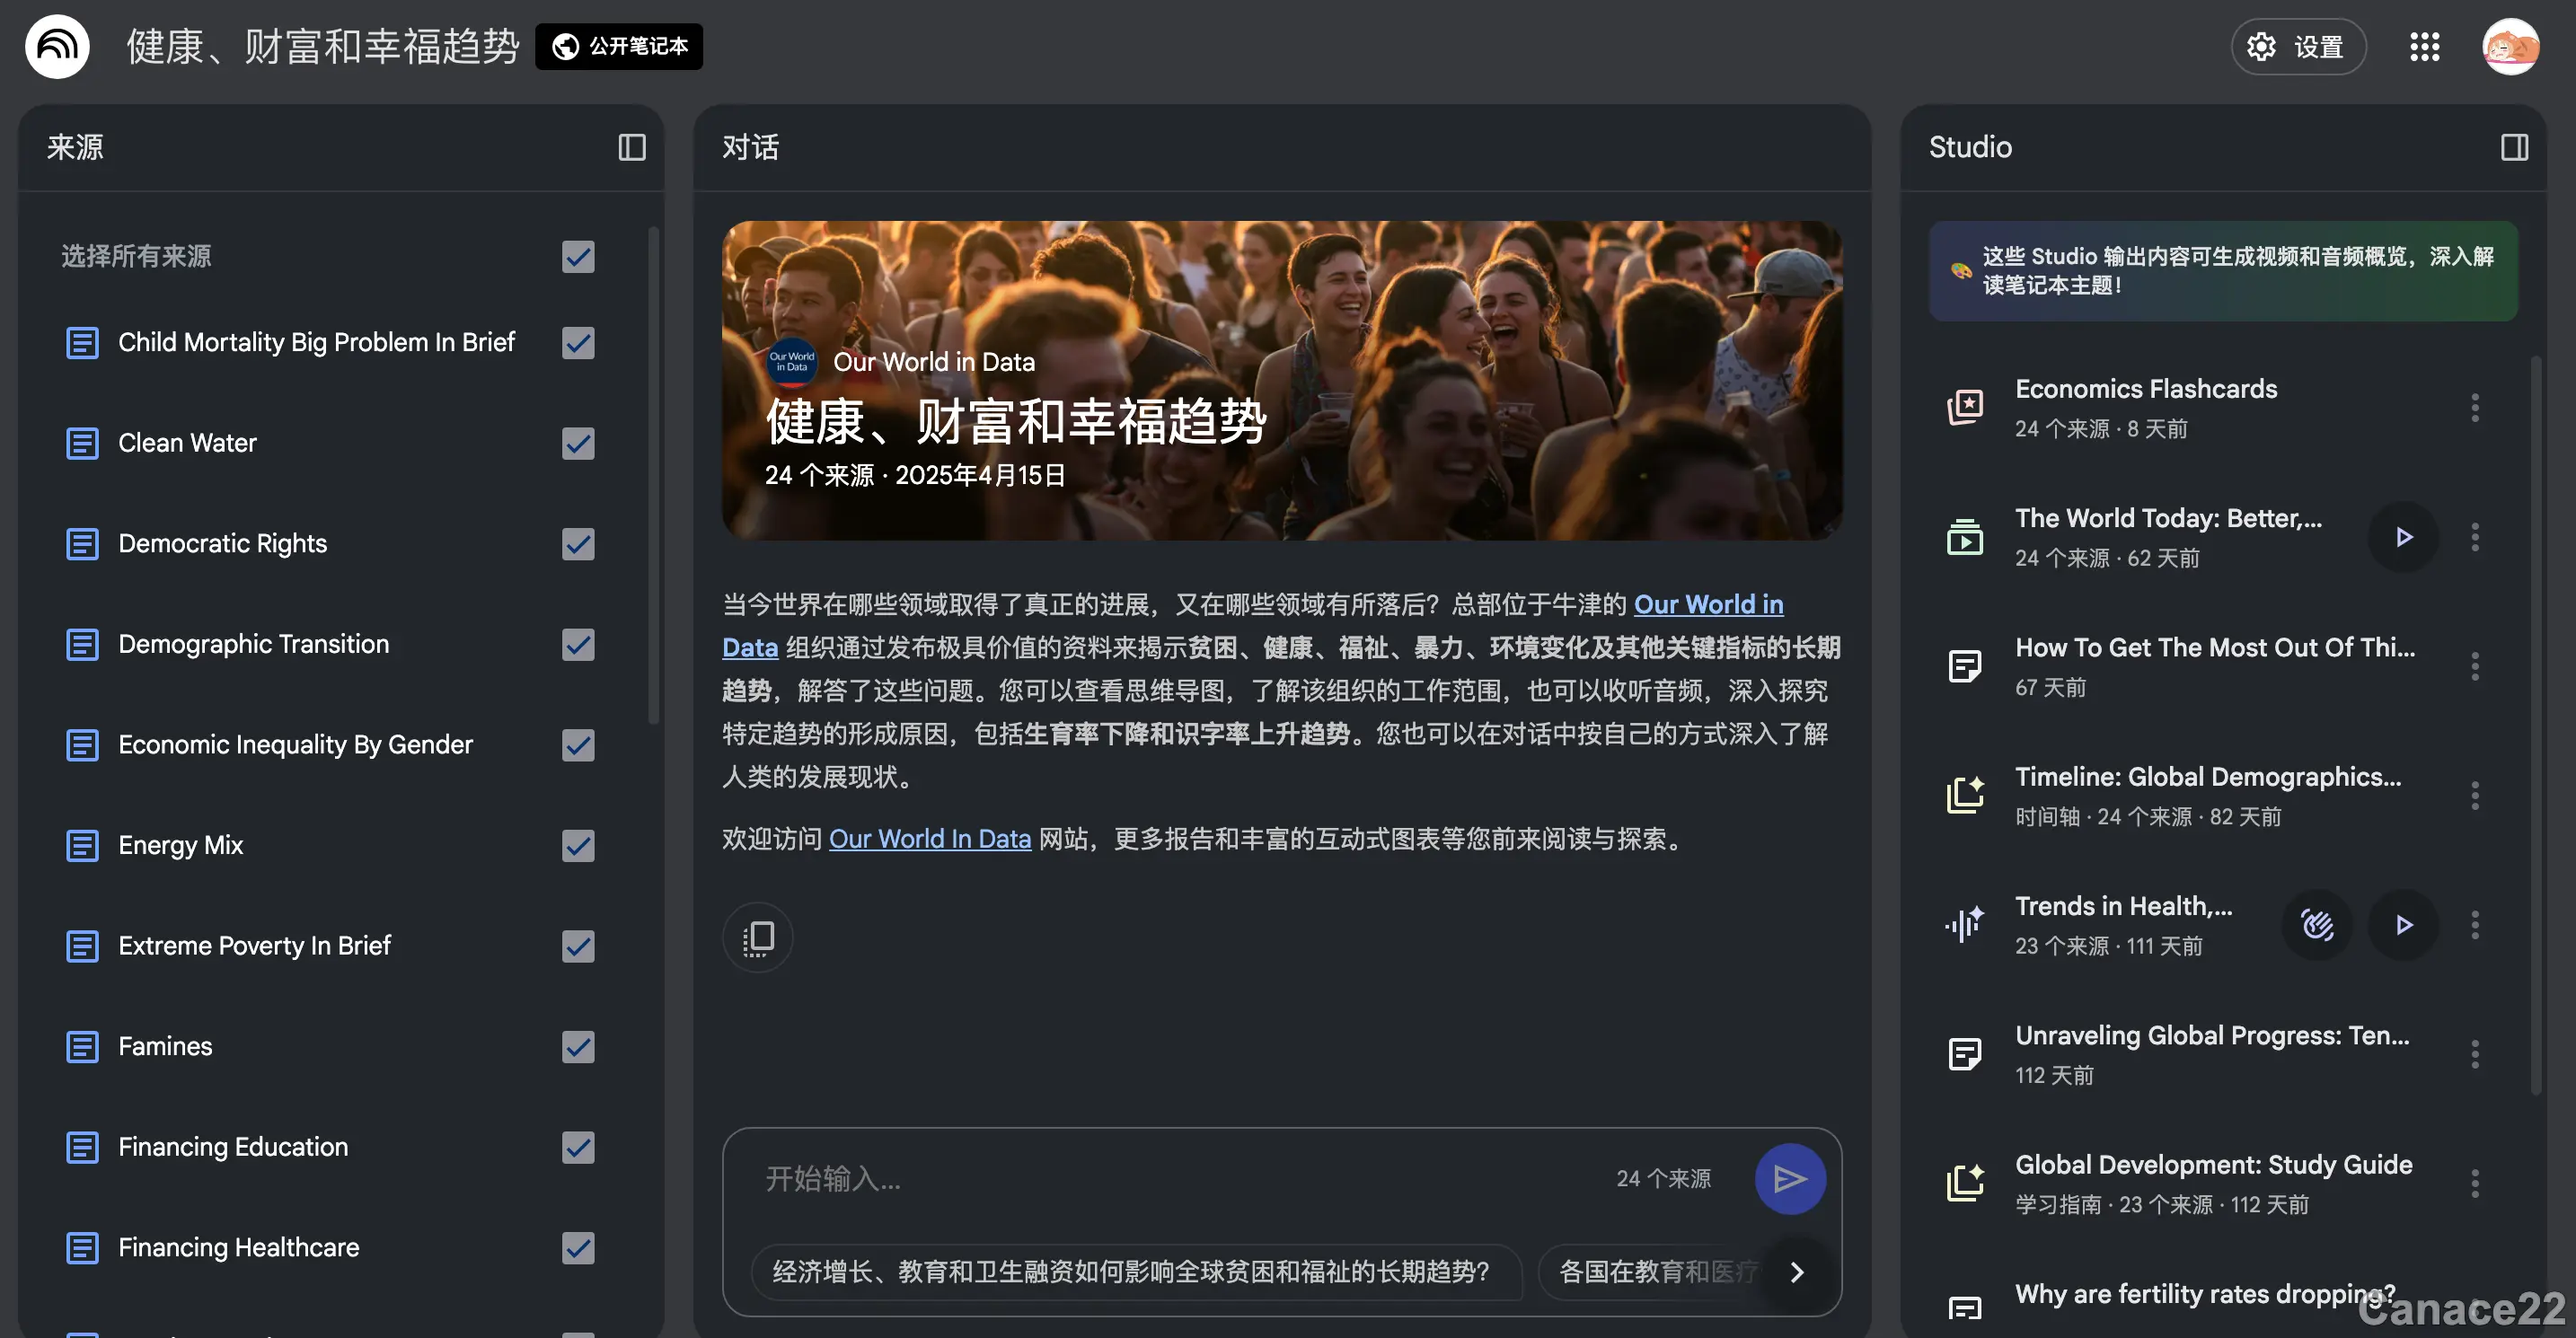Collapse the sources panel icon
Image resolution: width=2576 pixels, height=1338 pixels.
[631, 147]
